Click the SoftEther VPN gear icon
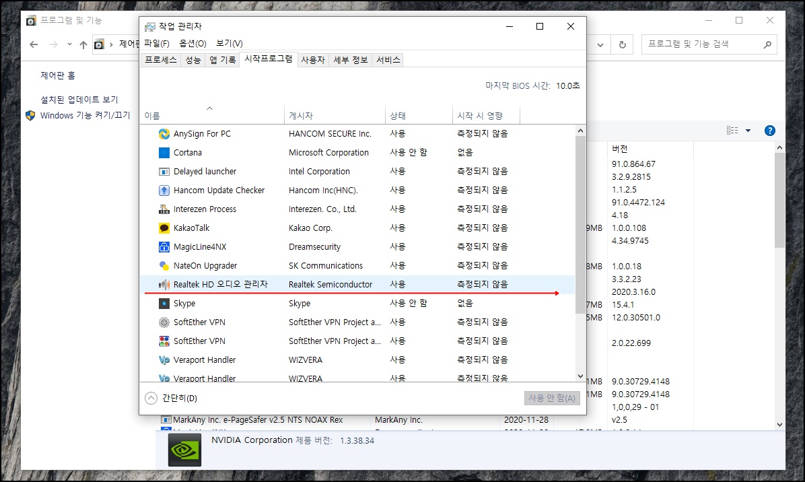 pyautogui.click(x=164, y=322)
